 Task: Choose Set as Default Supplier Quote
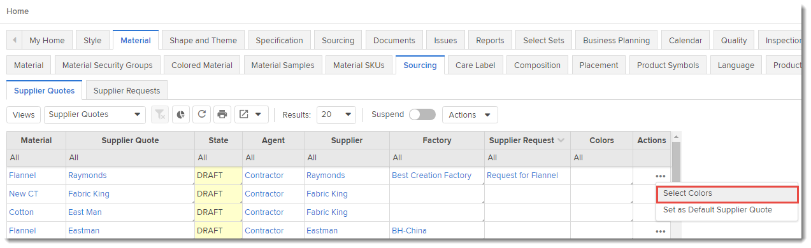(x=717, y=210)
